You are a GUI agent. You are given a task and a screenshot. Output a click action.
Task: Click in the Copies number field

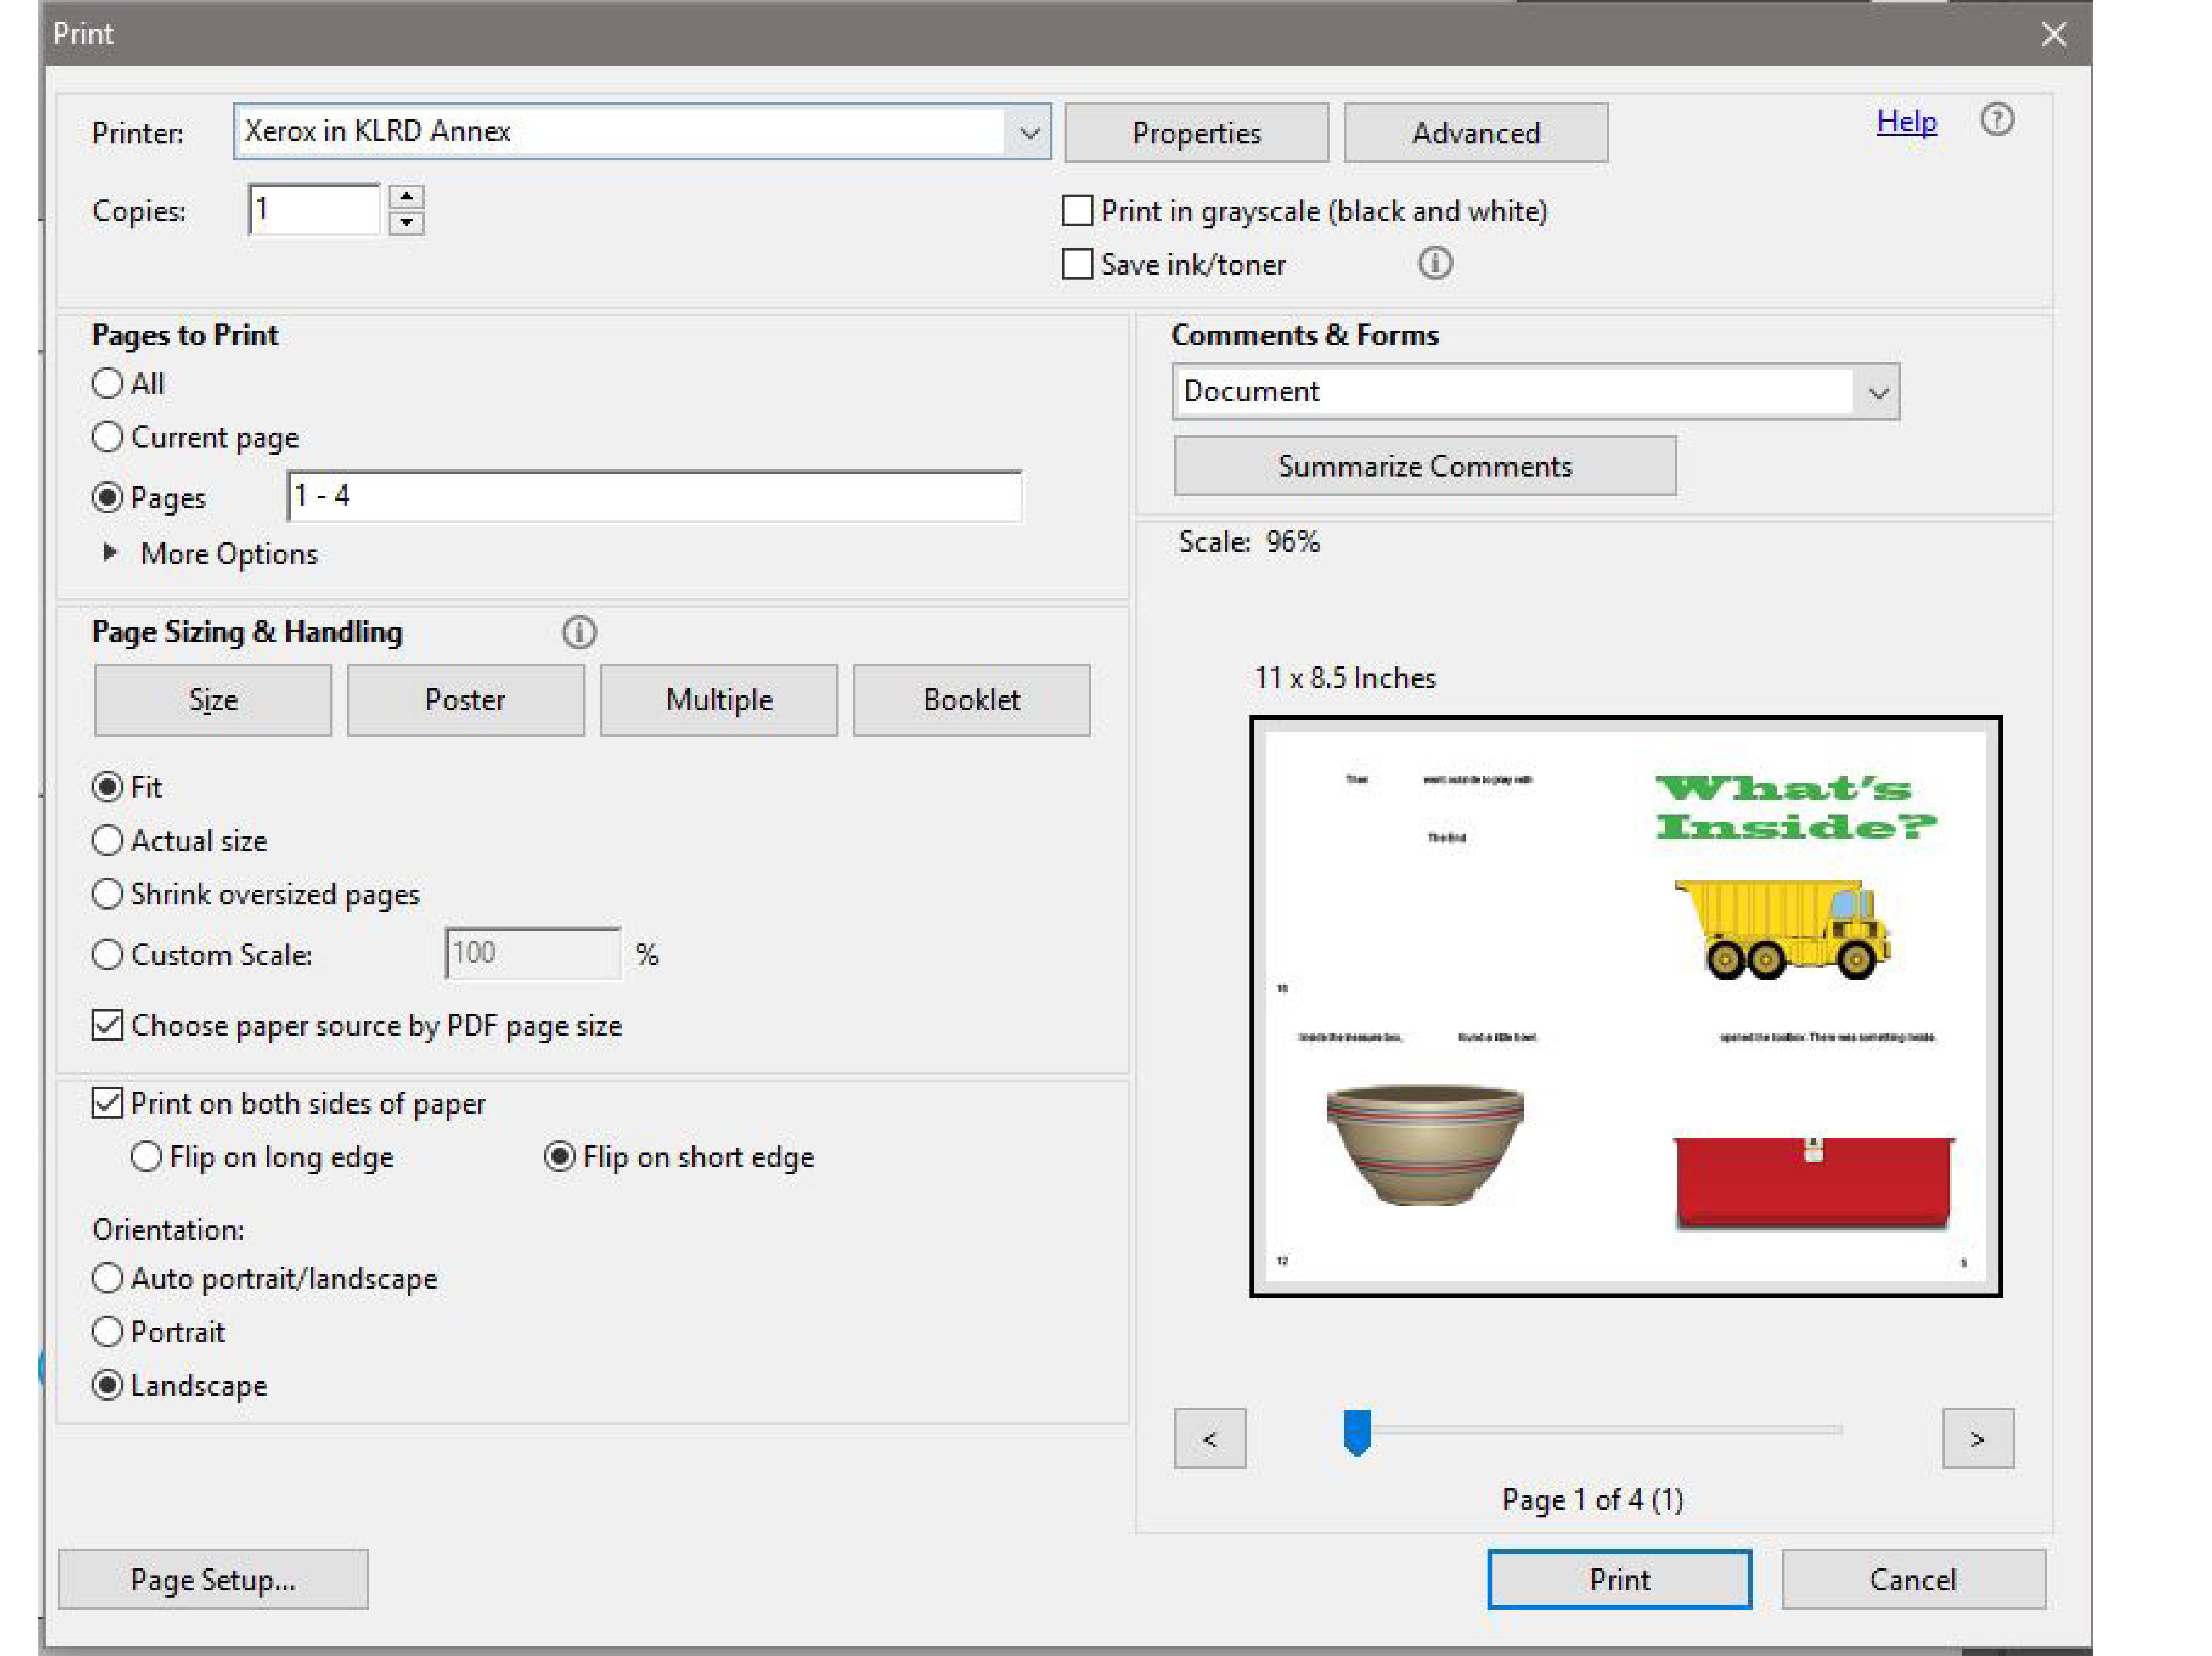click(x=314, y=210)
